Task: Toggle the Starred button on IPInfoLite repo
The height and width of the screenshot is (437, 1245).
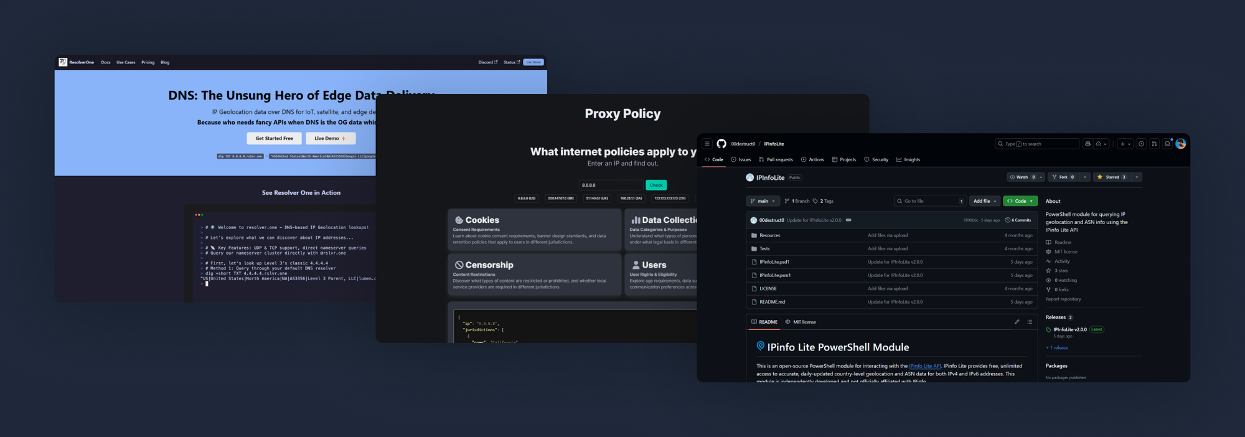Action: tap(1112, 177)
